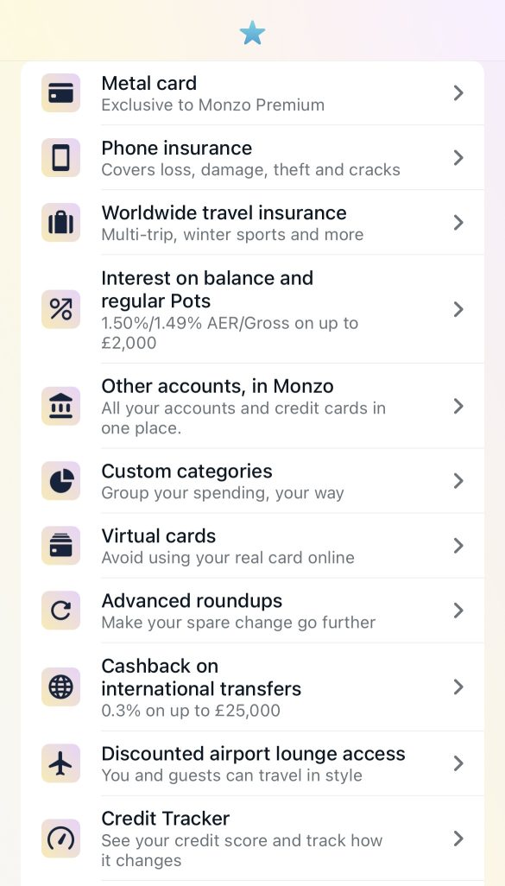Open the Discounted airport lounge access page
The width and height of the screenshot is (505, 886).
[x=250, y=763]
